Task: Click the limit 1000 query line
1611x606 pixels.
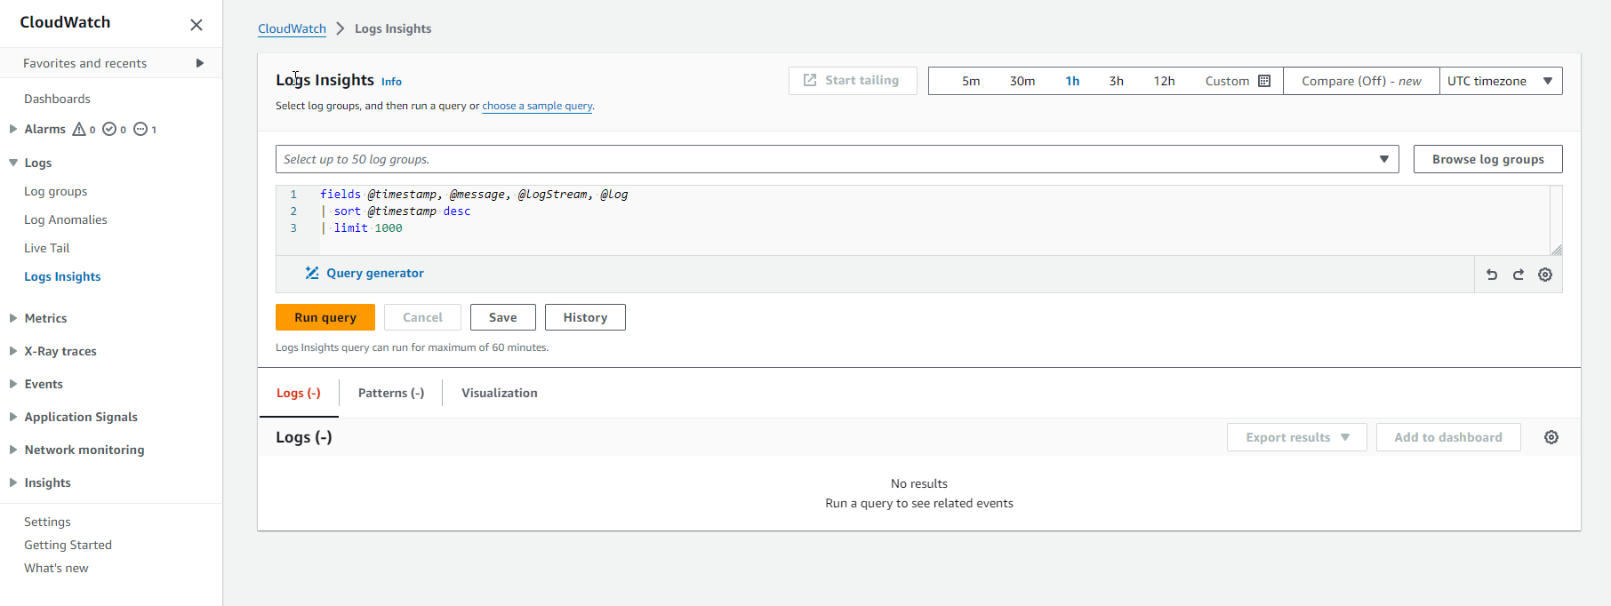Action: 361,228
